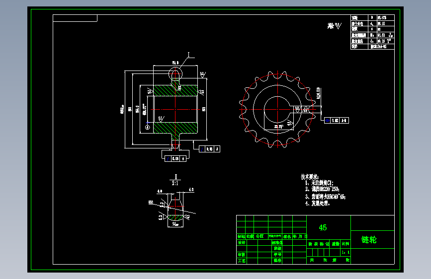
Task: Click the 其余 surface roughness symbol
Action: click(x=334, y=26)
